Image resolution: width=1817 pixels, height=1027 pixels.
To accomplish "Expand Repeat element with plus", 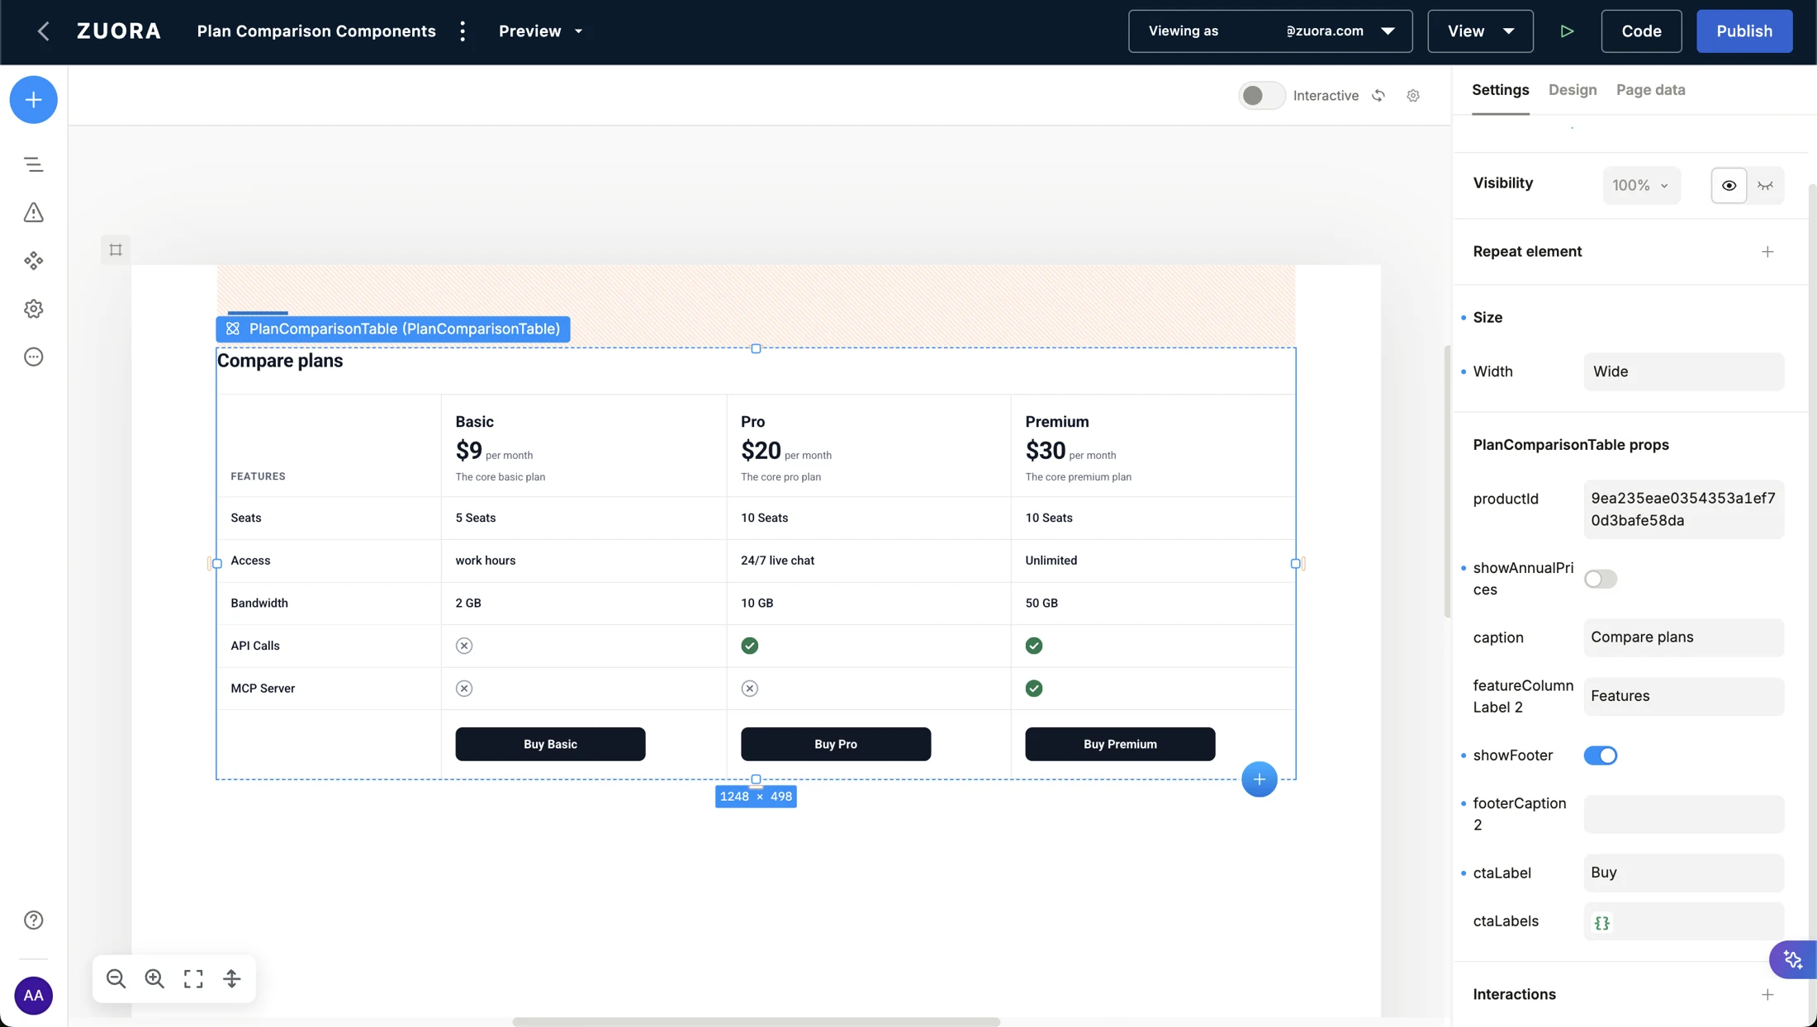I will click(x=1767, y=252).
